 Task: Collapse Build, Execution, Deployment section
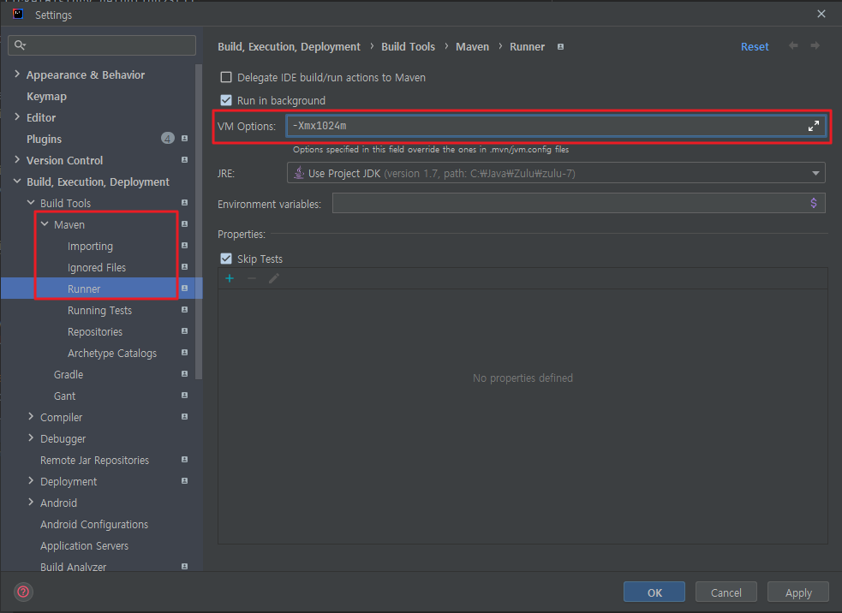point(17,182)
